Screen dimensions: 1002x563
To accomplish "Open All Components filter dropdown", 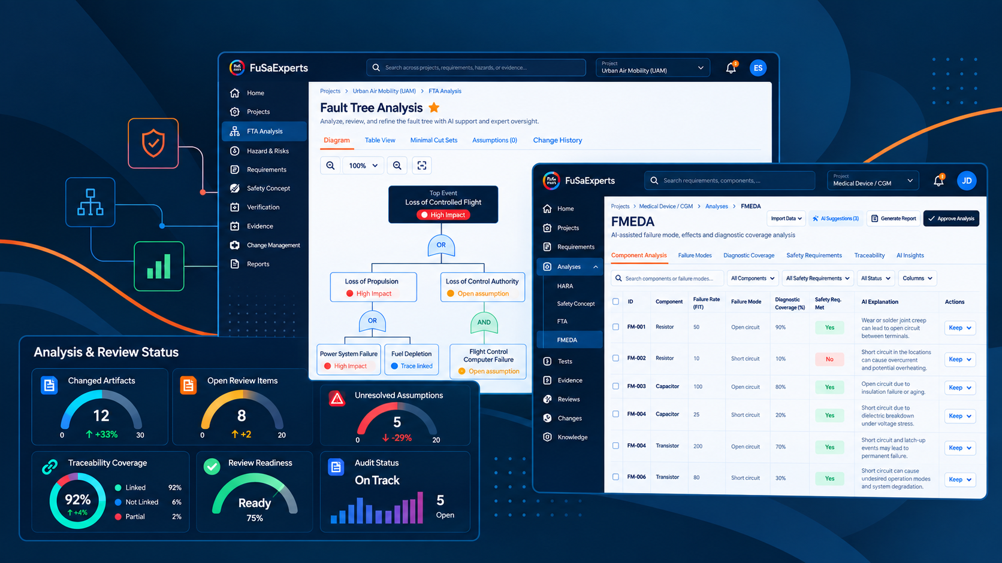I will point(753,278).
